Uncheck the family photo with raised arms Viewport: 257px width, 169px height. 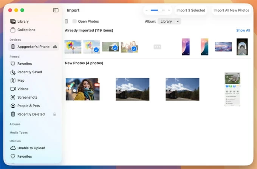(x=134, y=49)
